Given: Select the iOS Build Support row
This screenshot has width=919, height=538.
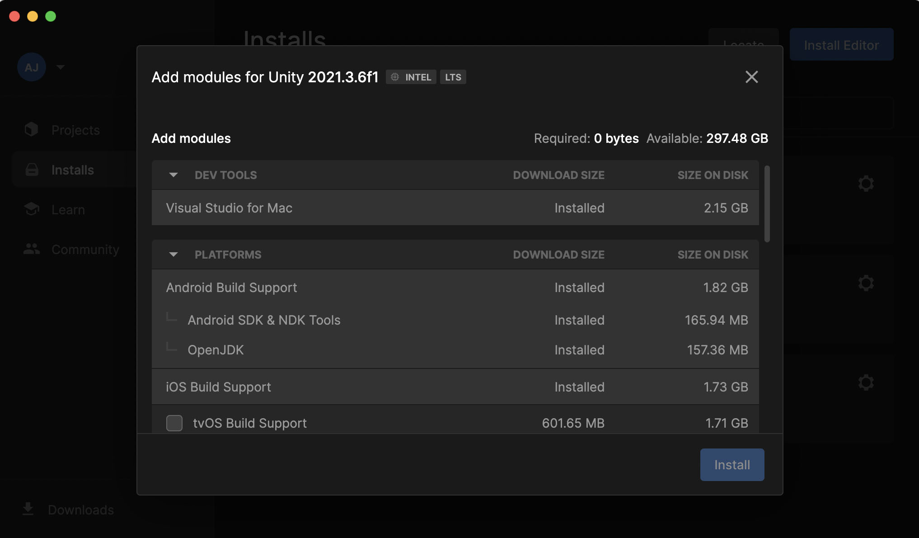Looking at the screenshot, I should (x=455, y=387).
